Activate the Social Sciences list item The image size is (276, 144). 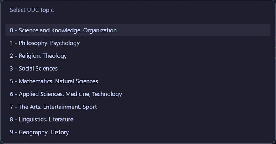tap(138, 69)
